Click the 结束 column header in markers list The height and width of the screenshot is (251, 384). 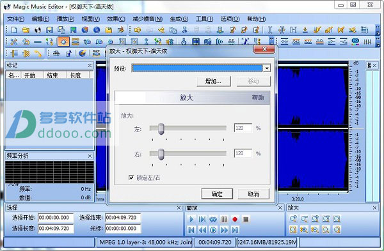55,75
